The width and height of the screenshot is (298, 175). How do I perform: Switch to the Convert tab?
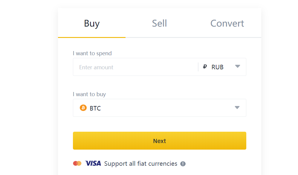coord(227,23)
